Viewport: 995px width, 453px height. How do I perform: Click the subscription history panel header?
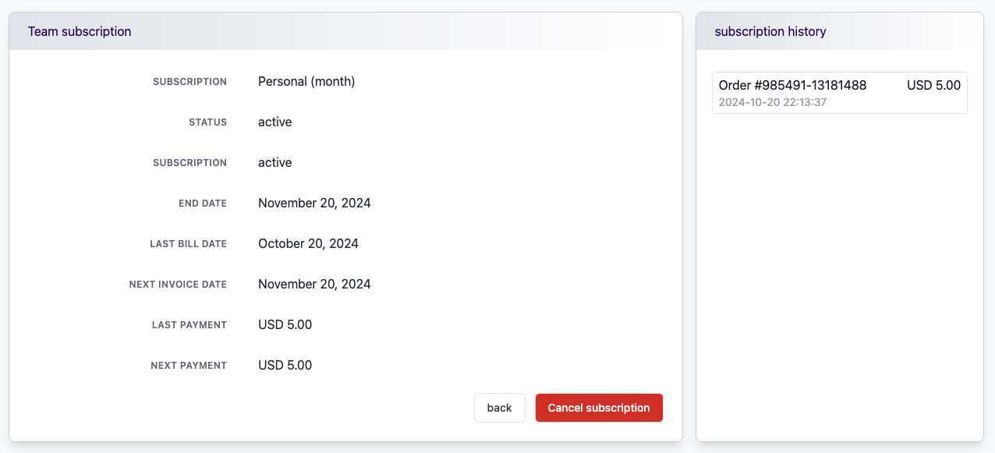(x=770, y=31)
